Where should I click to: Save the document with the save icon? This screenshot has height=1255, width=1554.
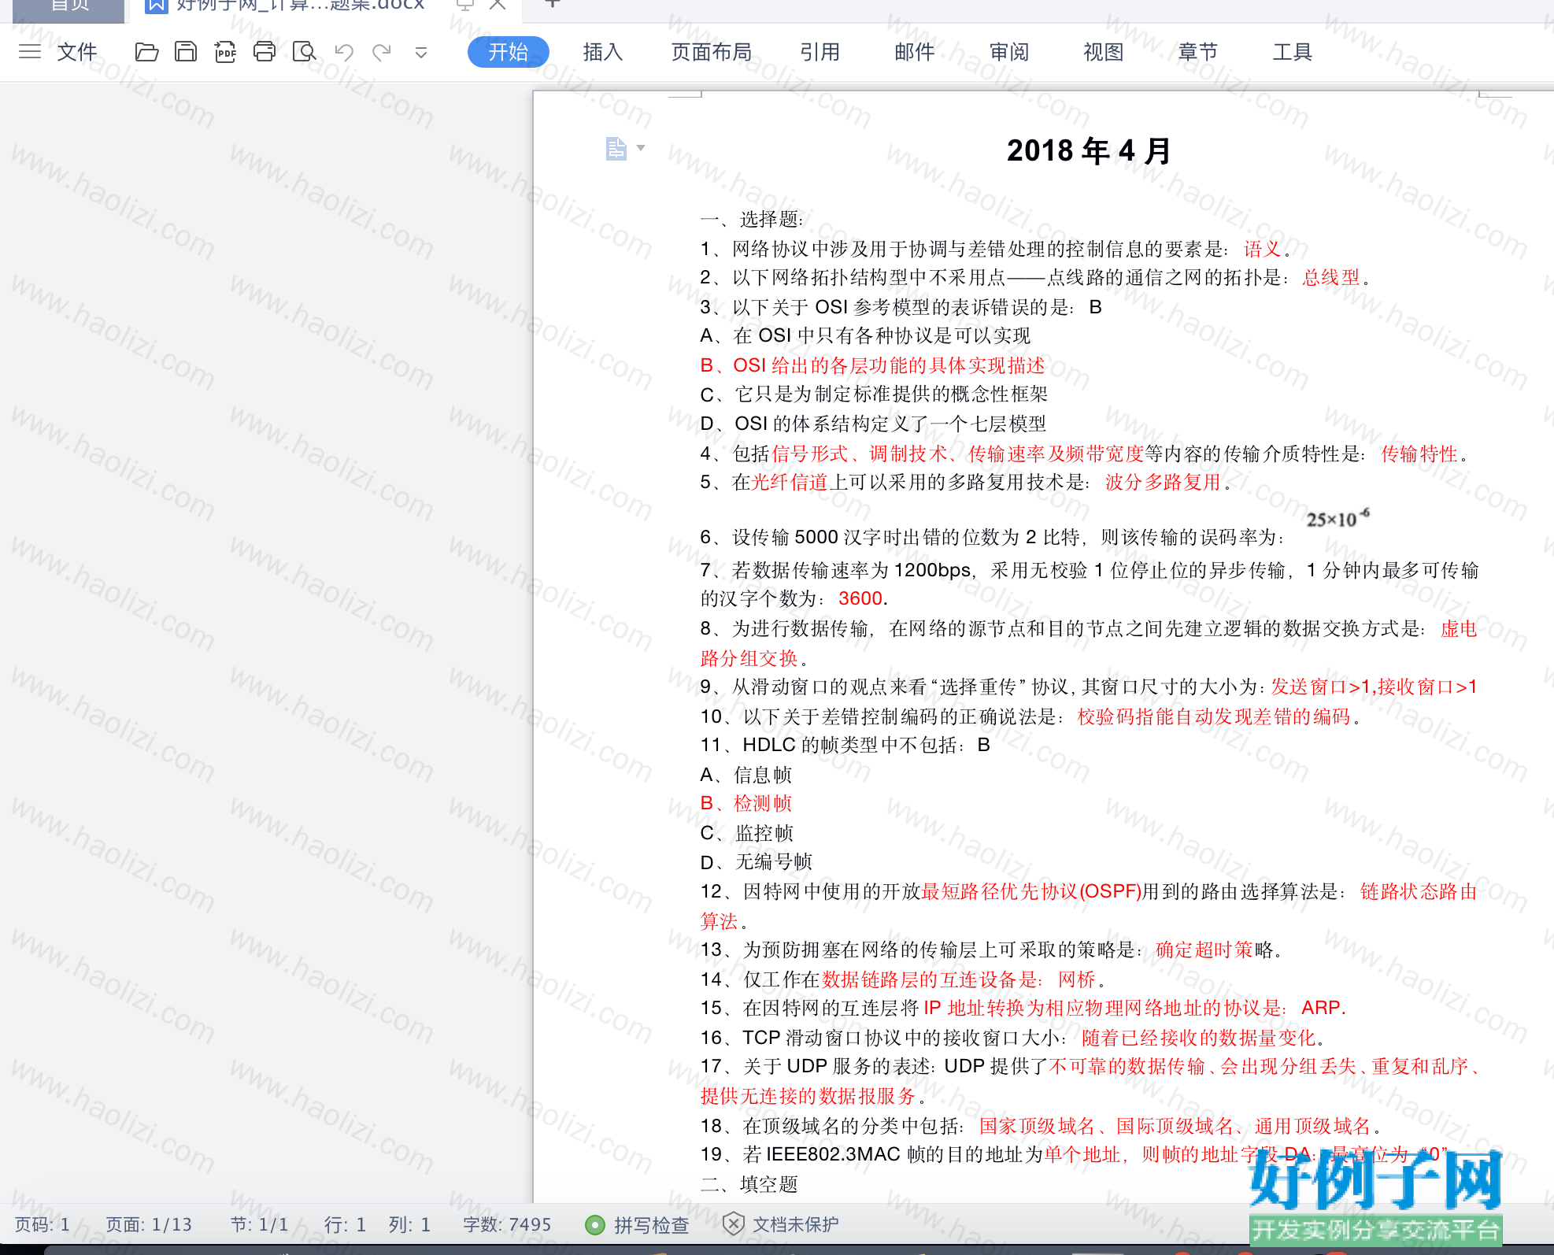coord(186,52)
